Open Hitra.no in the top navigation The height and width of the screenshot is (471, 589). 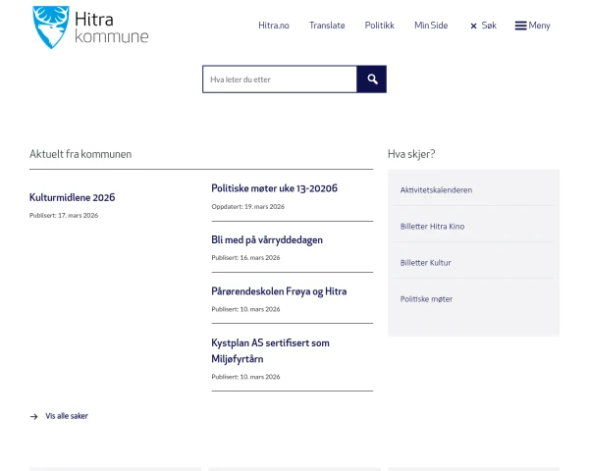274,26
